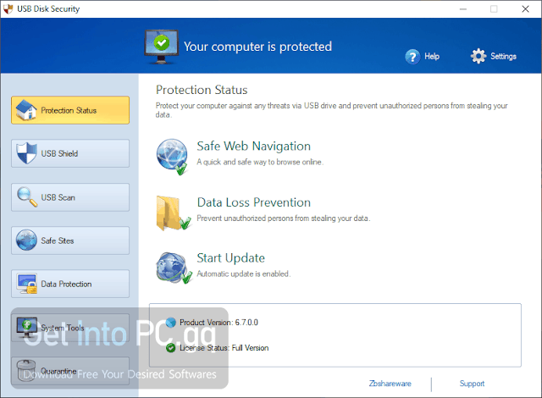The height and width of the screenshot is (398, 542).
Task: Click 'Your computer is protected' banner text
Action: click(257, 47)
